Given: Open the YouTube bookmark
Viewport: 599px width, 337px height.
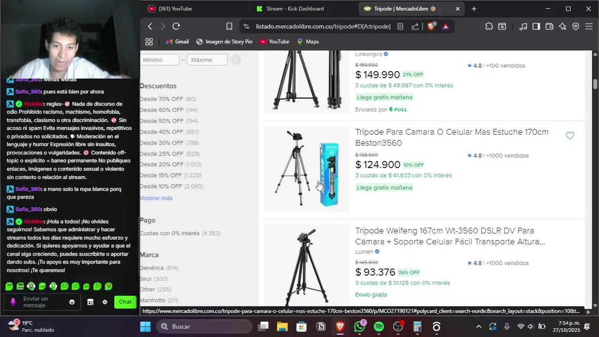Looking at the screenshot, I should click(275, 42).
